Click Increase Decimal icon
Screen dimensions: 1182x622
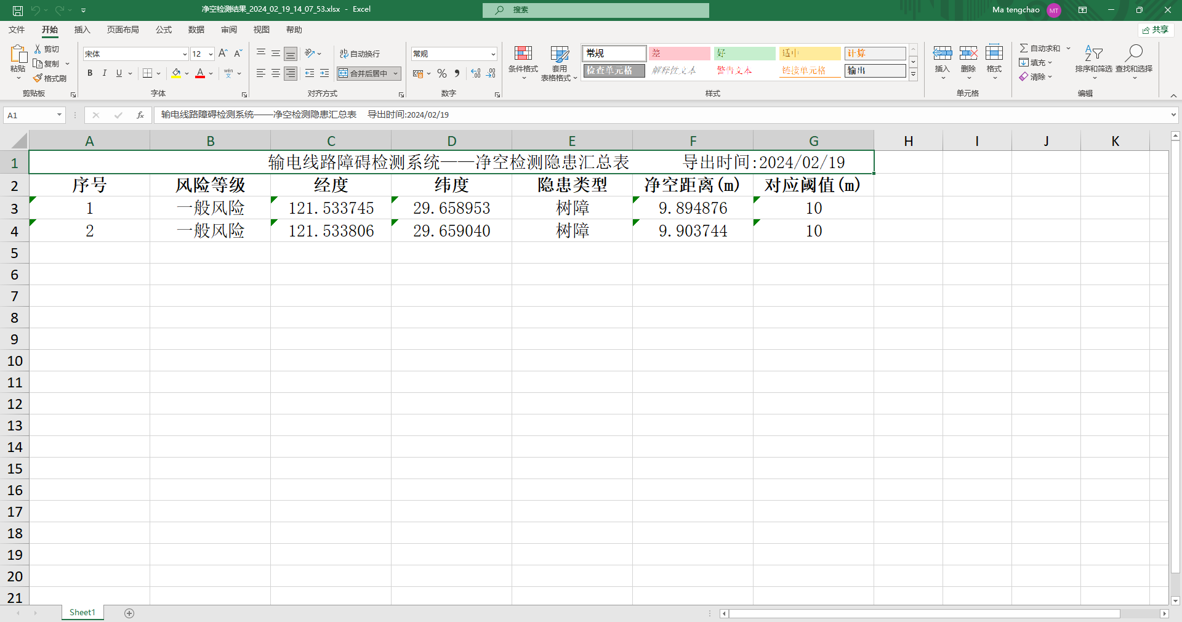coord(476,73)
